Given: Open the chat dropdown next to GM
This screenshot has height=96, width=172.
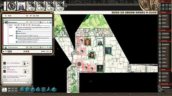Looking at the screenshot, I should (24, 80).
